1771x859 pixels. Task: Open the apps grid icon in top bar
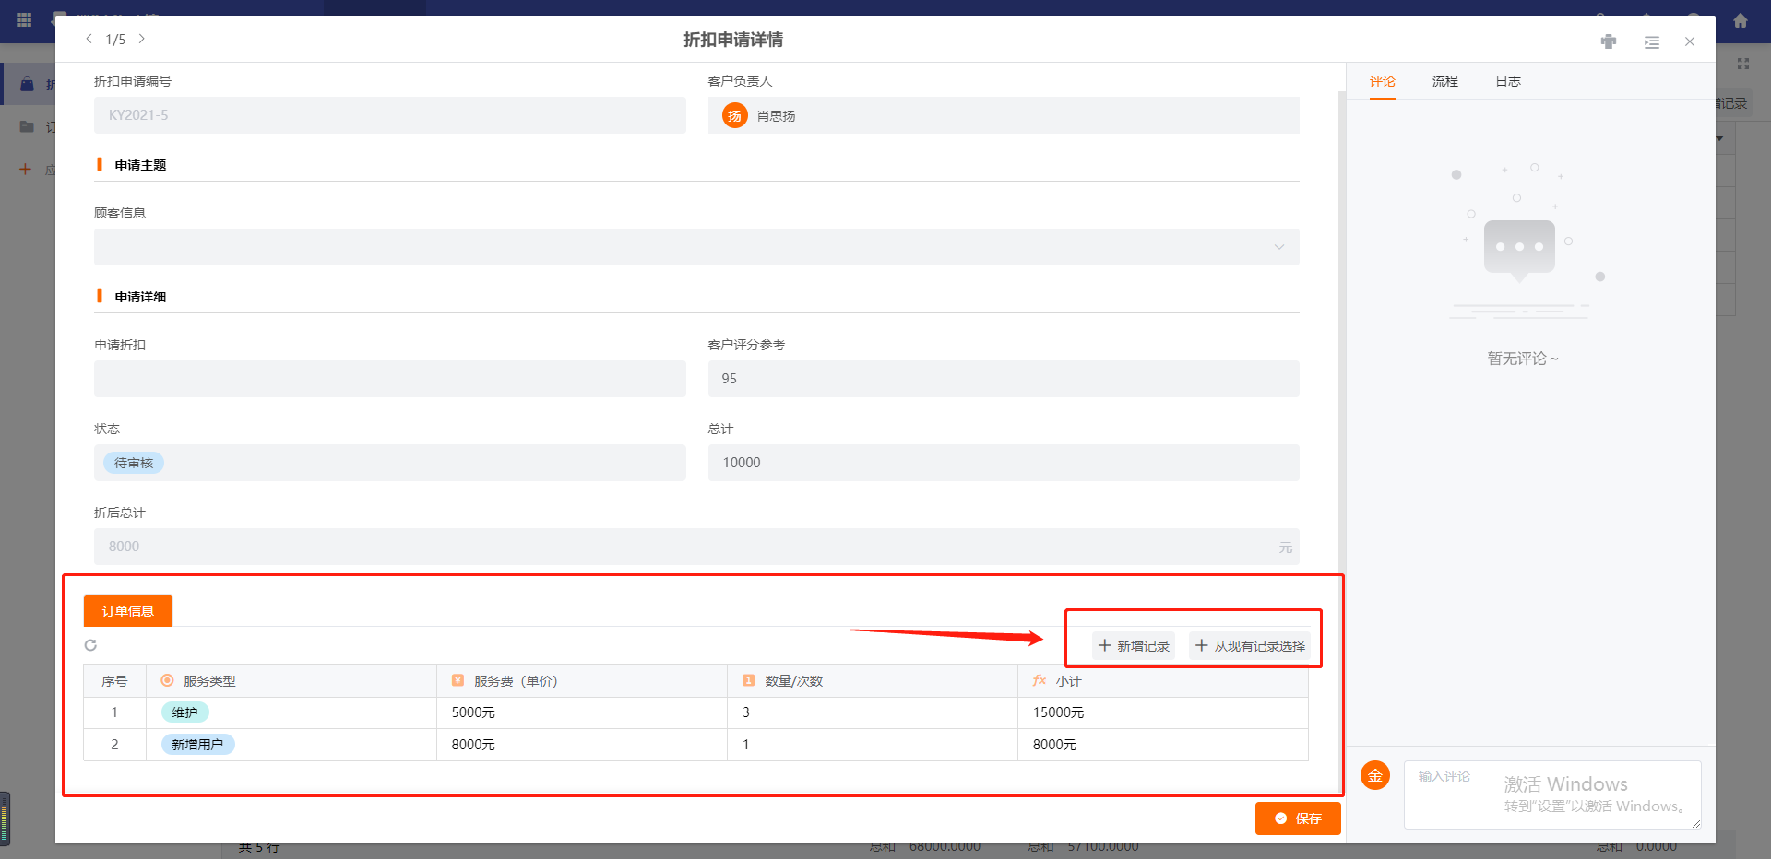(x=25, y=20)
